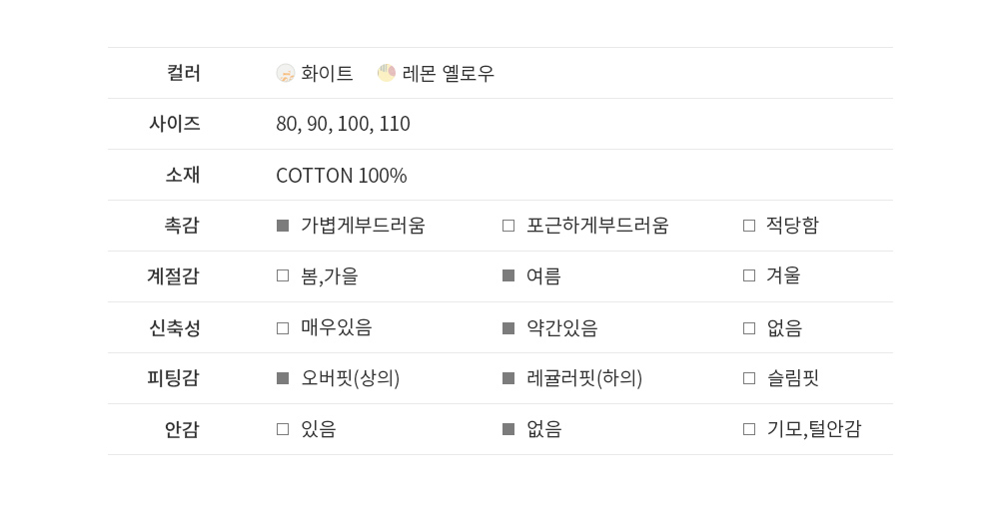Select the 겨울 season checkbox

[x=749, y=275]
